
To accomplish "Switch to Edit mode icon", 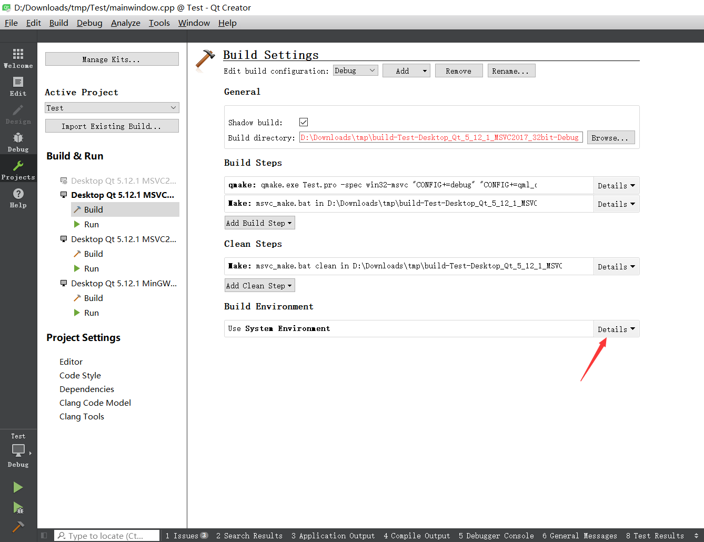I will (x=18, y=86).
